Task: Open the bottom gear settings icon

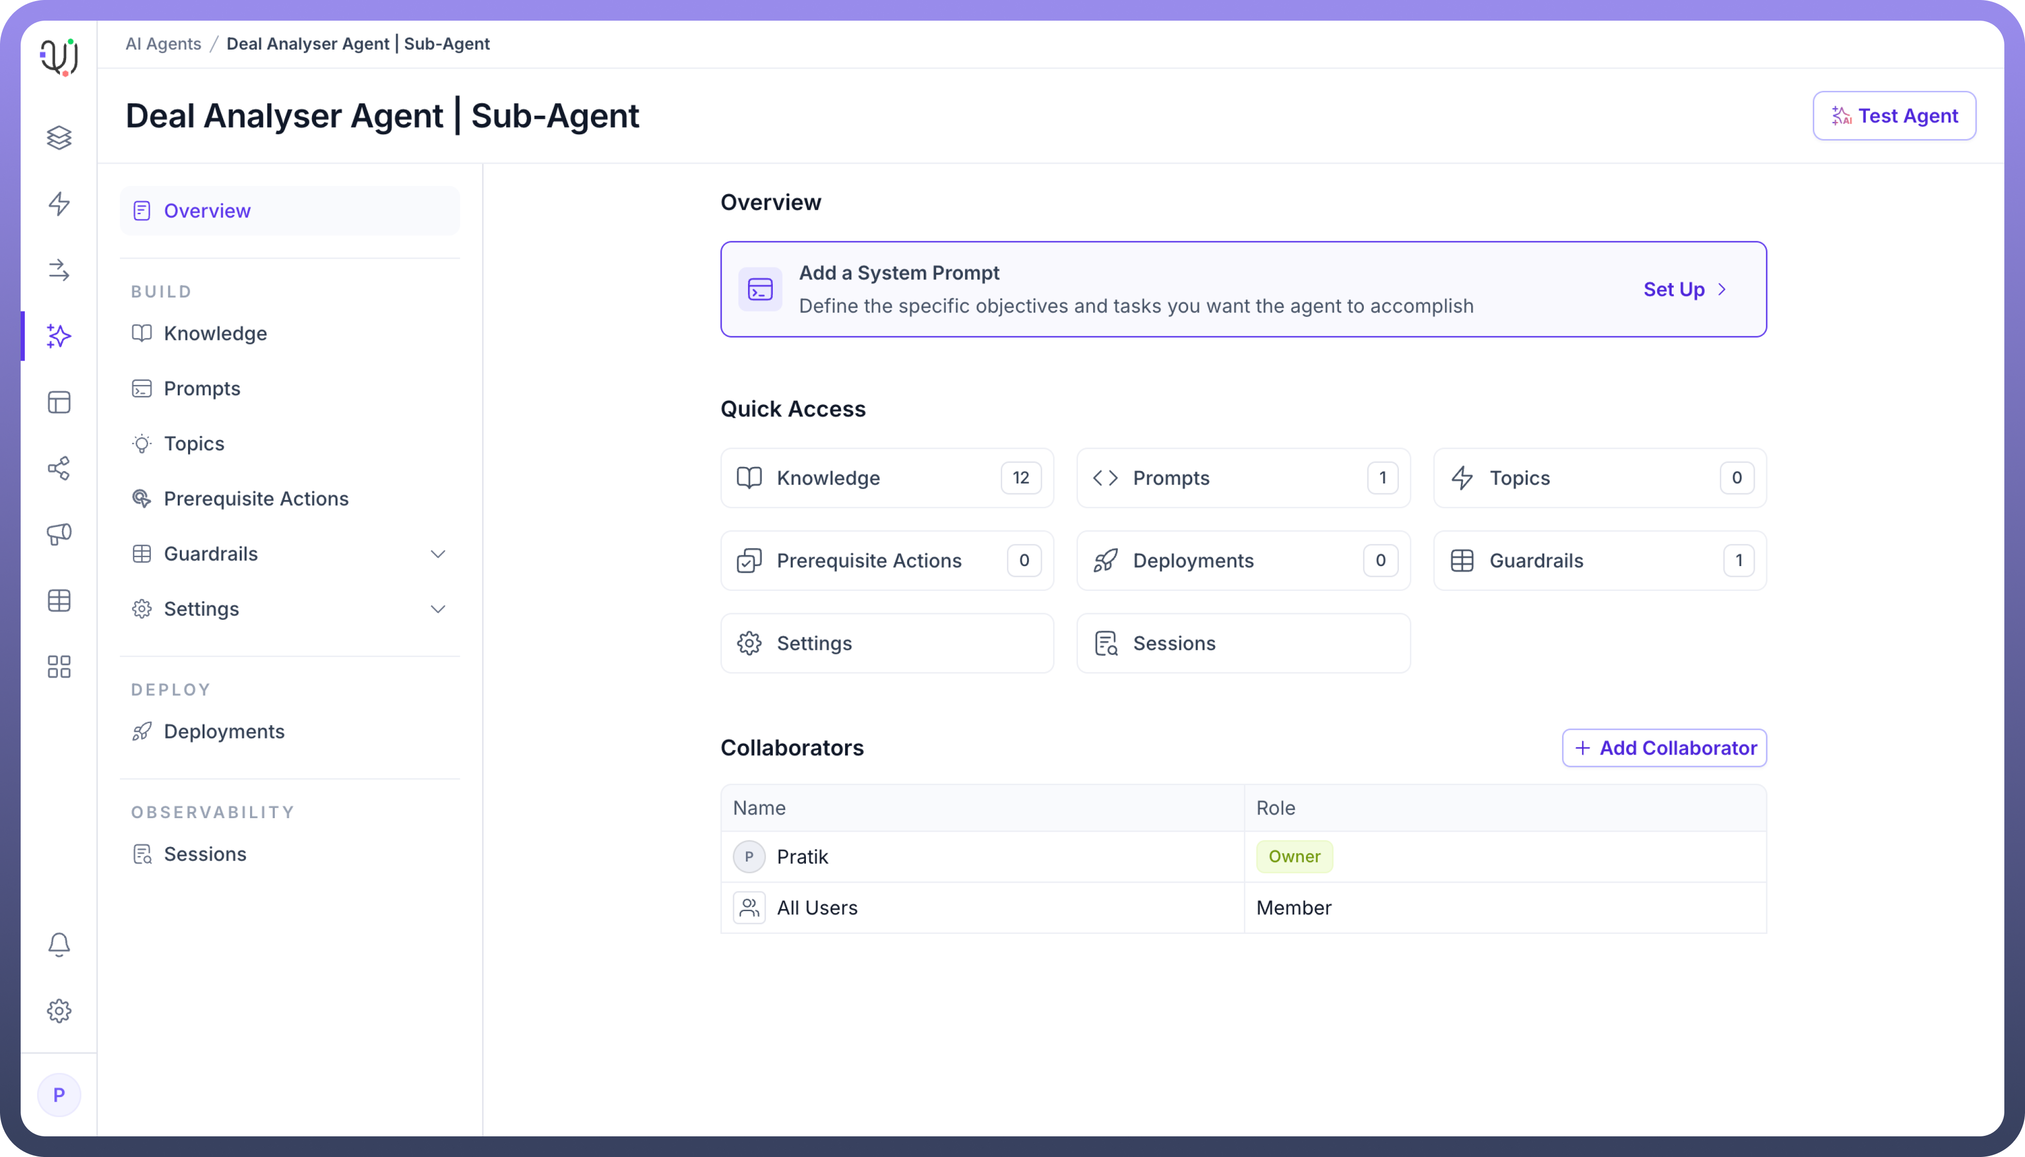Action: (59, 1011)
